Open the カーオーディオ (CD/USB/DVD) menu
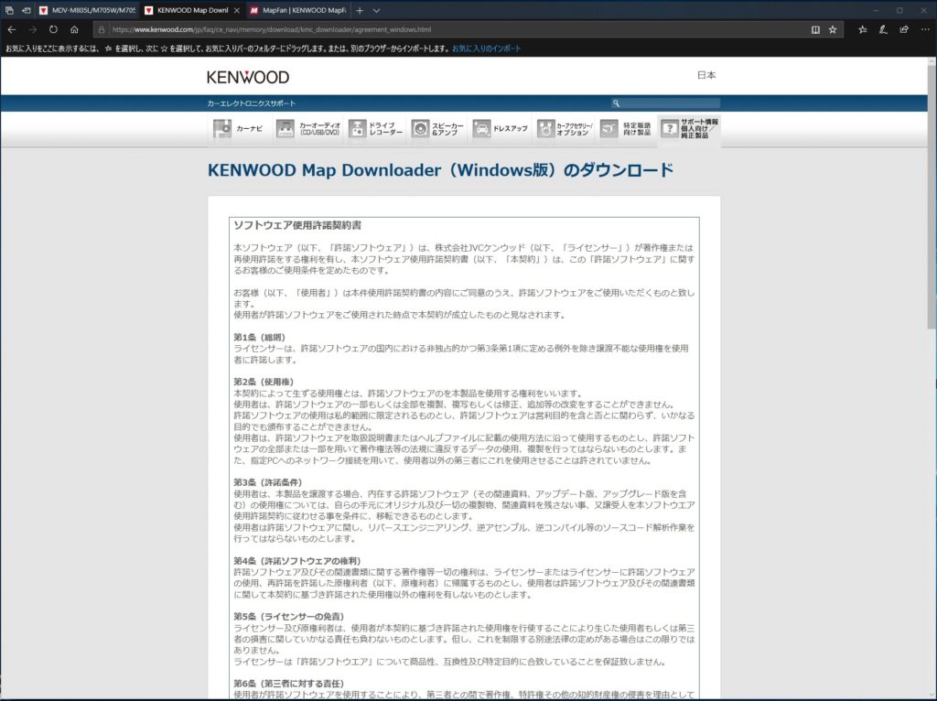Image resolution: width=937 pixels, height=701 pixels. [x=319, y=128]
